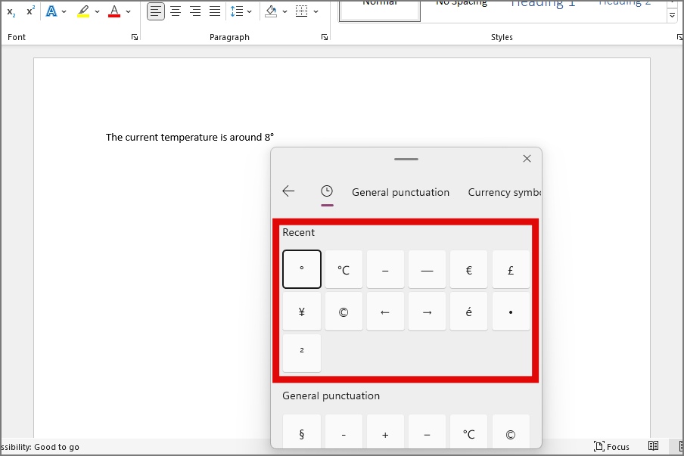Insert euro sign from Recent
Image resolution: width=684 pixels, height=456 pixels.
(469, 269)
